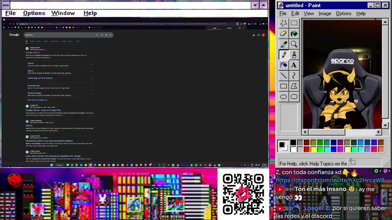Select the Airbrush spray tool in Paint

[x=284, y=65]
